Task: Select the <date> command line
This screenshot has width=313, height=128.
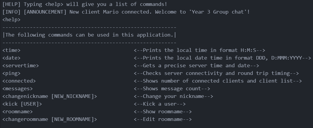Action: tap(11, 58)
